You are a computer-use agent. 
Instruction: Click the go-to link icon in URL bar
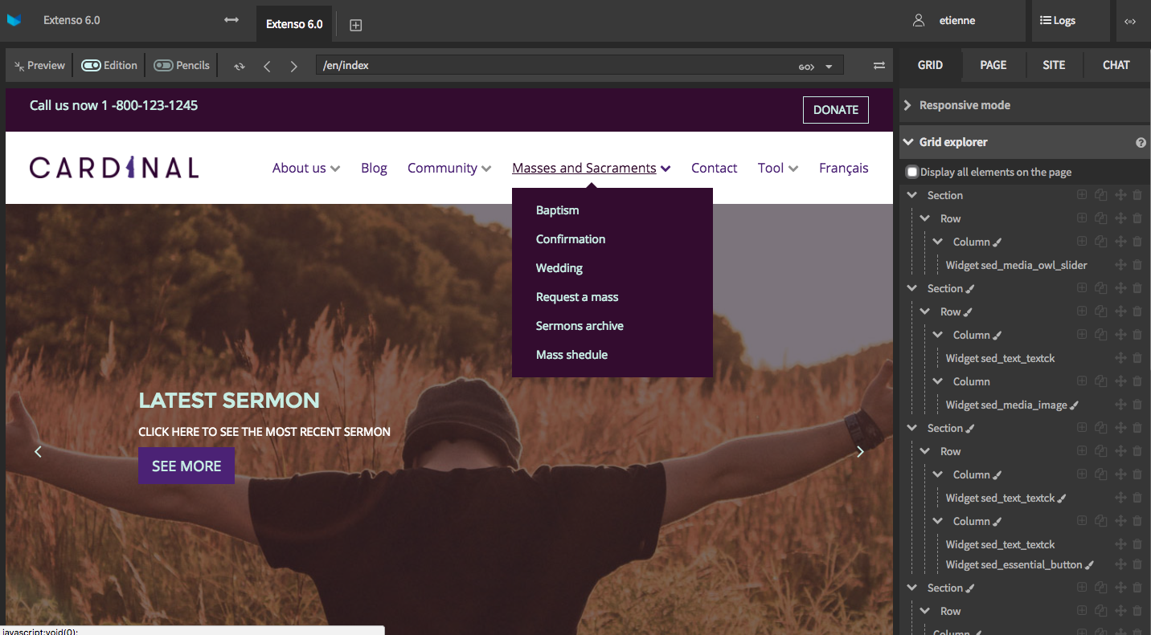(x=806, y=67)
